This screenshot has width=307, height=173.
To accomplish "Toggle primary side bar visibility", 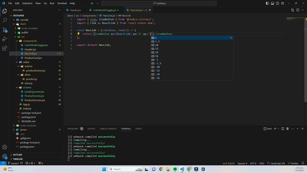I will click(268, 3).
